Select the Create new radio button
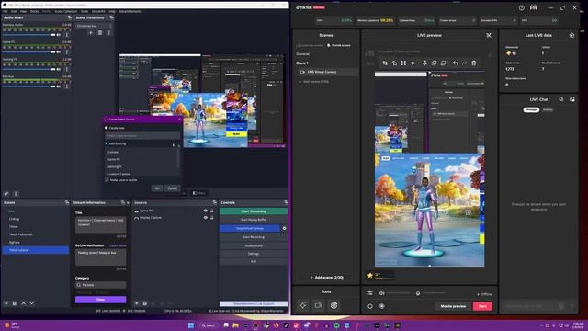This screenshot has height=331, width=588. (x=107, y=128)
